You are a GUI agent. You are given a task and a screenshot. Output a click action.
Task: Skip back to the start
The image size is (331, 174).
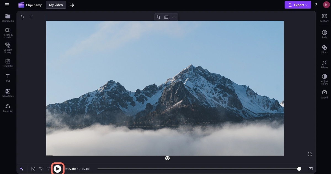pos(33,169)
